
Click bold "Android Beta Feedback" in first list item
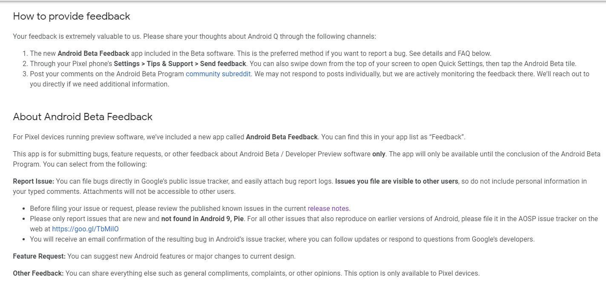(93, 53)
